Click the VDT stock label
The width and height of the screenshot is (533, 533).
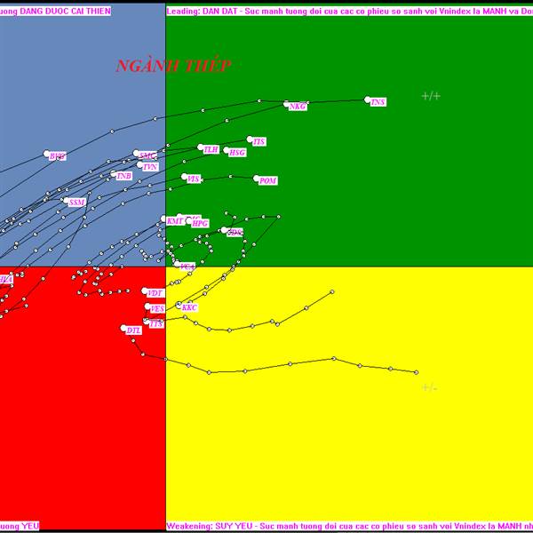(x=155, y=293)
